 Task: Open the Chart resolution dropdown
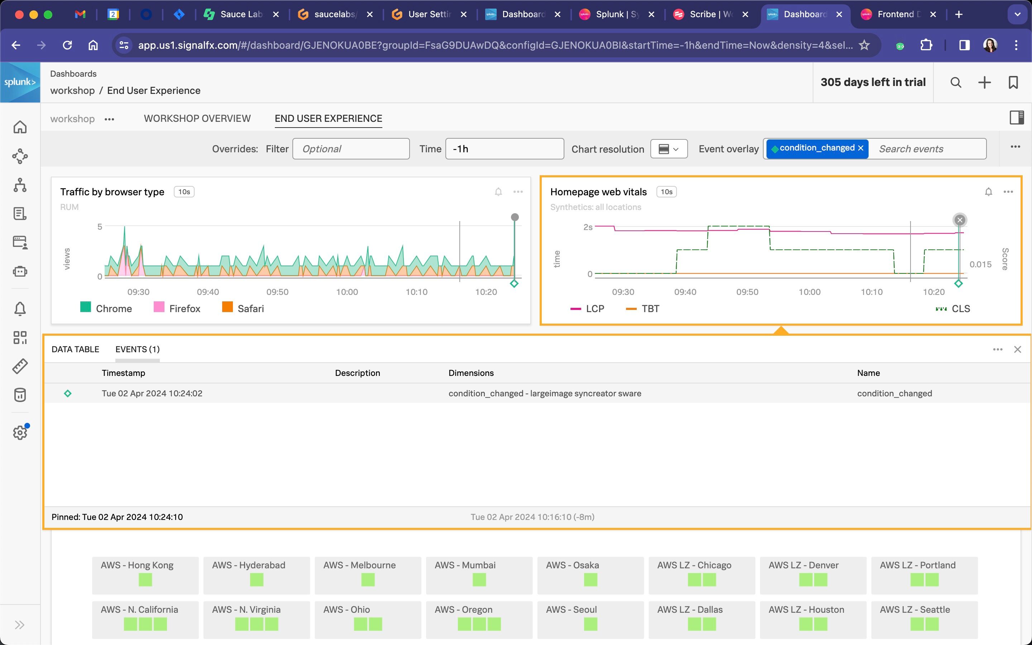click(669, 149)
